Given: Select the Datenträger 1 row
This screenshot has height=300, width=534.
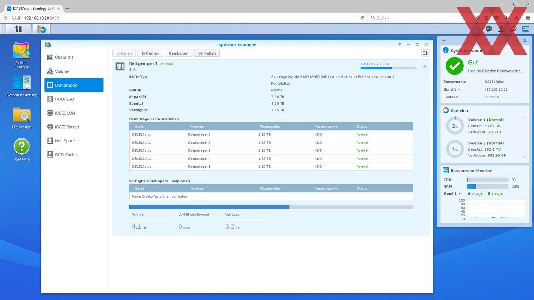Looking at the screenshot, I should (x=271, y=134).
